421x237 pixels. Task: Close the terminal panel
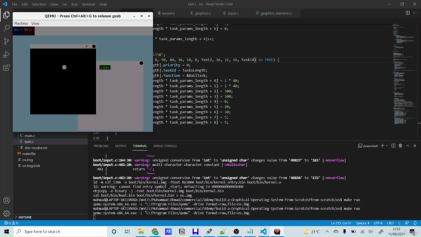coord(414,145)
